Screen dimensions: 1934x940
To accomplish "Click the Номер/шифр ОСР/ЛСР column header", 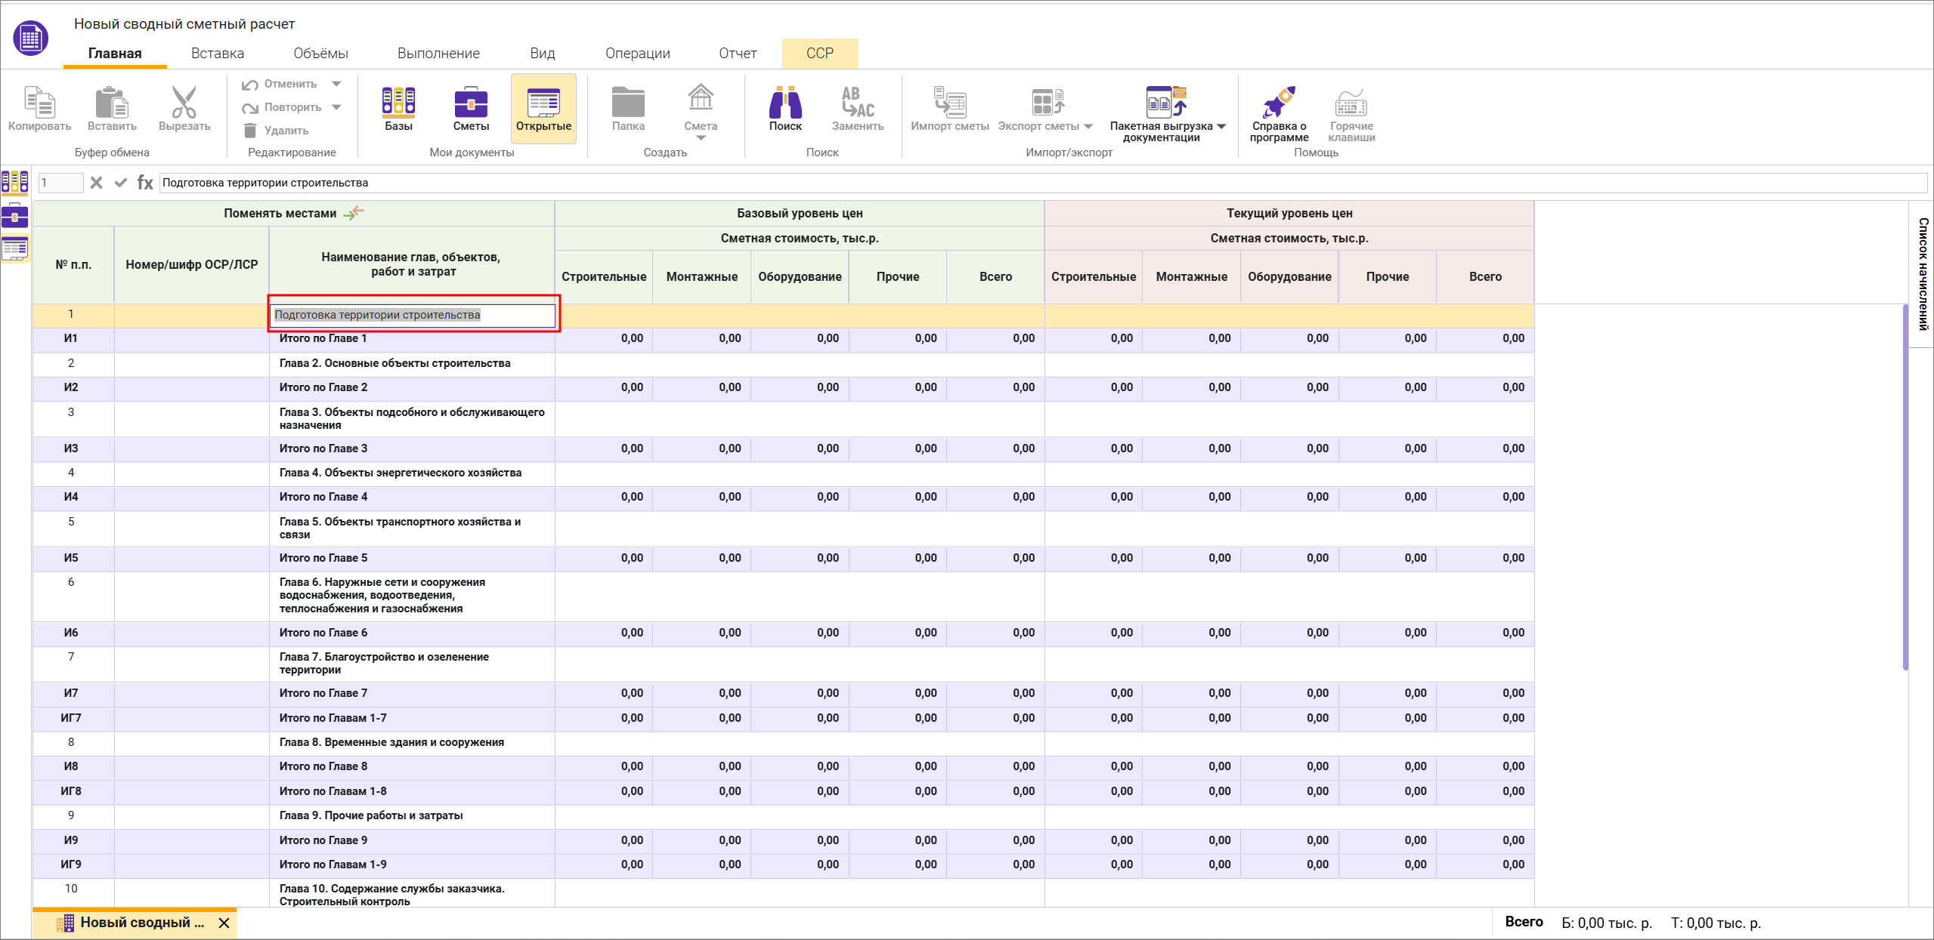I will click(x=191, y=265).
